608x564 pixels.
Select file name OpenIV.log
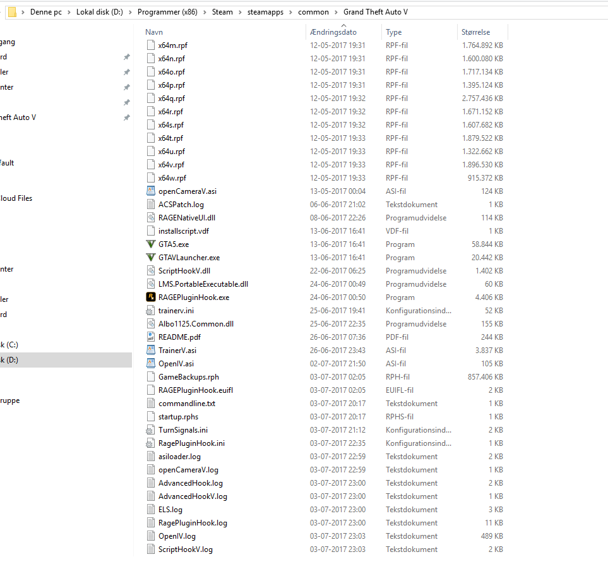click(x=177, y=536)
